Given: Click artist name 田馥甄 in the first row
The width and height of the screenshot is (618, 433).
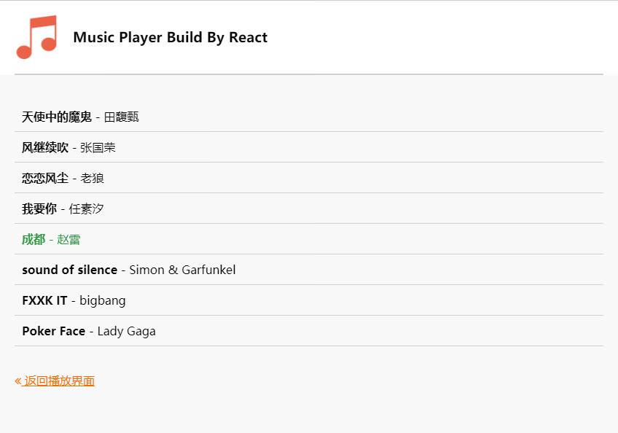Looking at the screenshot, I should coord(122,117).
